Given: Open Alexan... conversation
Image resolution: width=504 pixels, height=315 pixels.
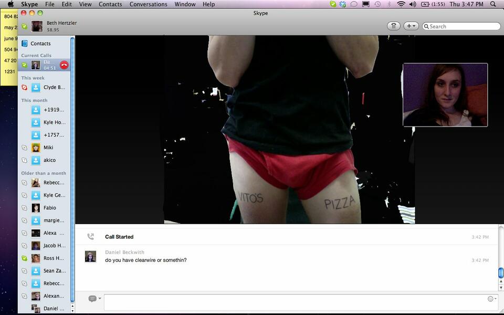Looking at the screenshot, I should click(44, 296).
